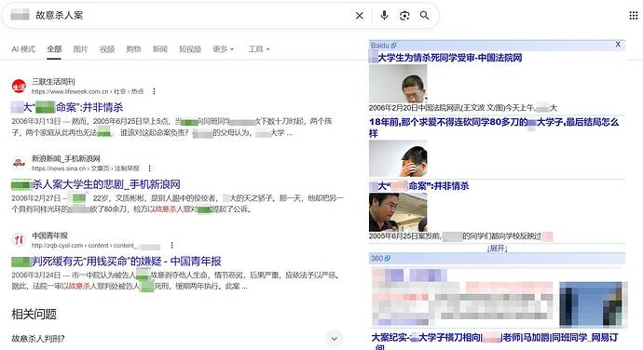The width and height of the screenshot is (643, 350).
Task: Start voice search with microphone icon
Action: (384, 16)
